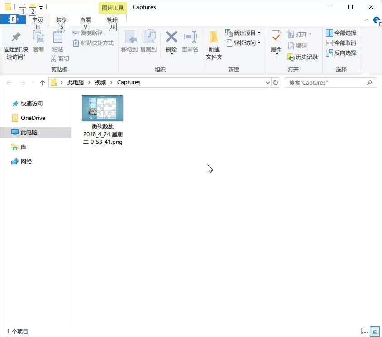Image resolution: width=382 pixels, height=337 pixels.
Task: Click Copy to (复制到) icon
Action: coord(148,37)
